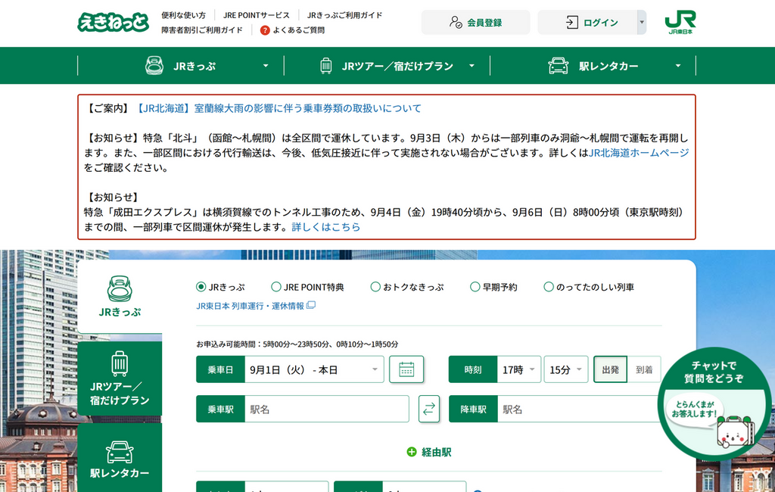Open よくあるご質問 link
The image size is (775, 492).
[x=298, y=30]
